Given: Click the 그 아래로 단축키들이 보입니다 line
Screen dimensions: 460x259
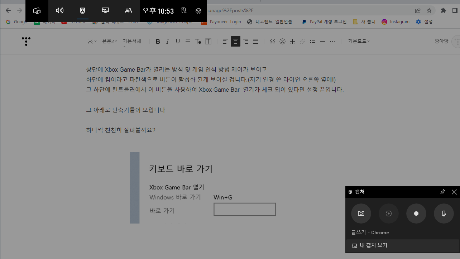Looking at the screenshot, I should click(126, 110).
